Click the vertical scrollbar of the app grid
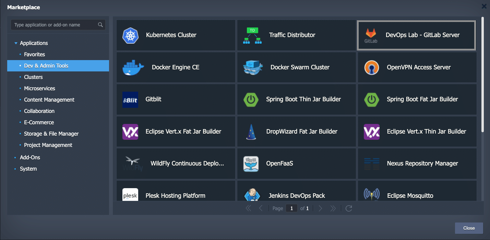 point(482,75)
